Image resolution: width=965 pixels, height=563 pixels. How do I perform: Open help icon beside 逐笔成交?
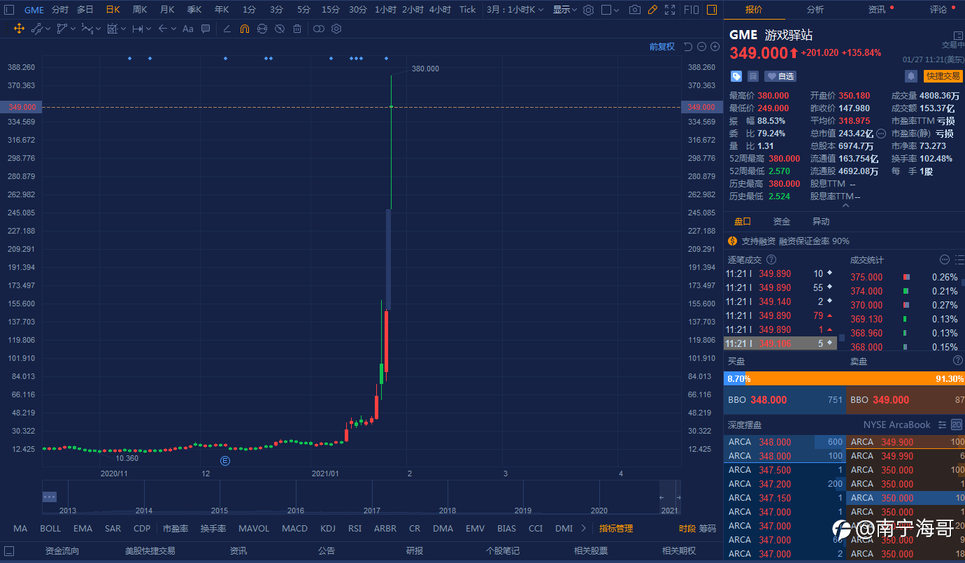click(771, 259)
